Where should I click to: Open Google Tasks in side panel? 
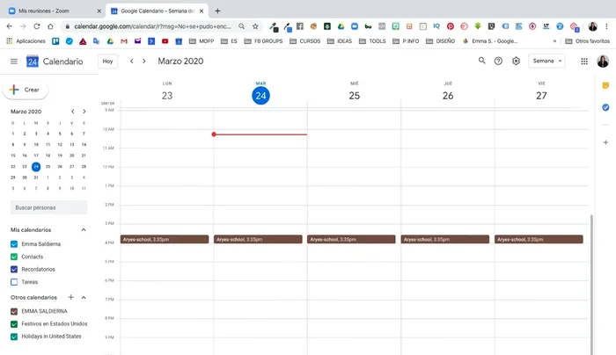[605, 107]
